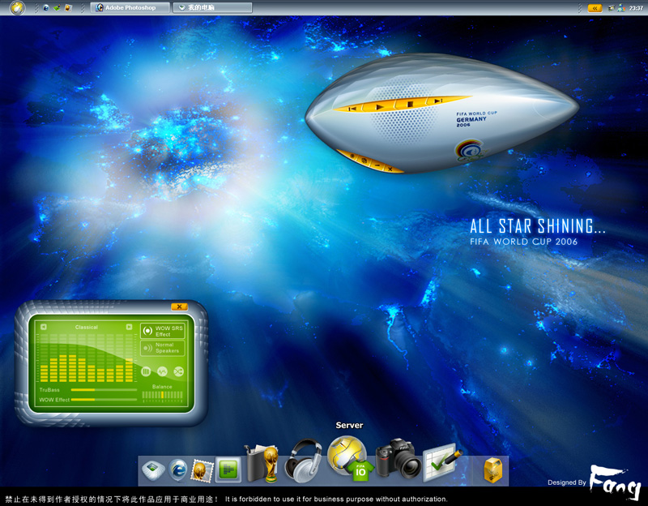Open the start orb button
The image size is (648, 506).
tap(17, 7)
